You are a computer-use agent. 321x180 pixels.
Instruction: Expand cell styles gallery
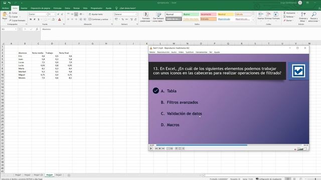pos(253,20)
